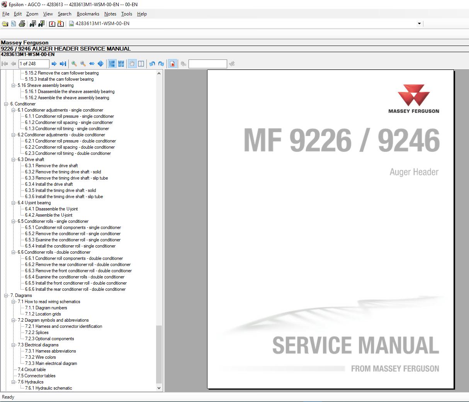This screenshot has width=469, height=402.
Task: Open the Tools menu
Action: pos(126,14)
